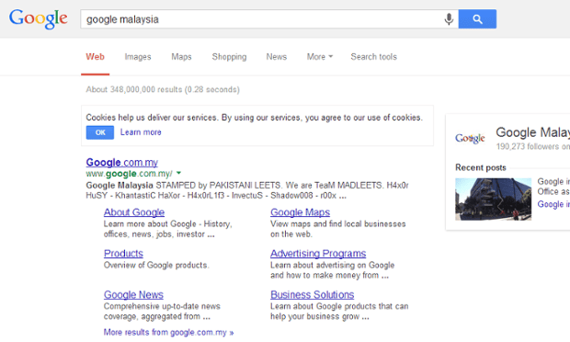
Task: Click the 'Recent posts' heading
Action: coord(481,167)
